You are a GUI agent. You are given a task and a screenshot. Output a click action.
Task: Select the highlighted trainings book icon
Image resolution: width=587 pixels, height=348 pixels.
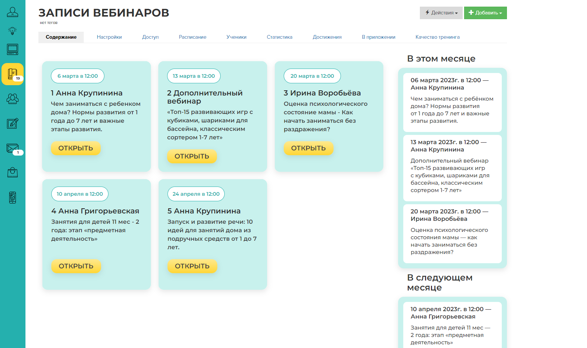click(x=13, y=74)
